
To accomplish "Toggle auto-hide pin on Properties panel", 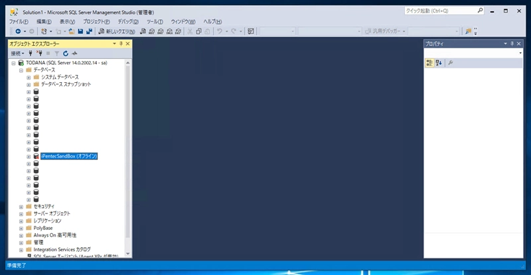I will click(512, 44).
